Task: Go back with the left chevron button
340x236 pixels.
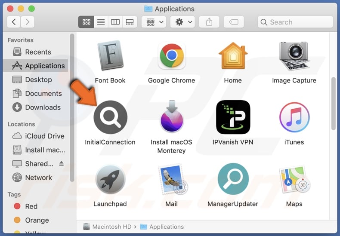Action: pos(14,22)
